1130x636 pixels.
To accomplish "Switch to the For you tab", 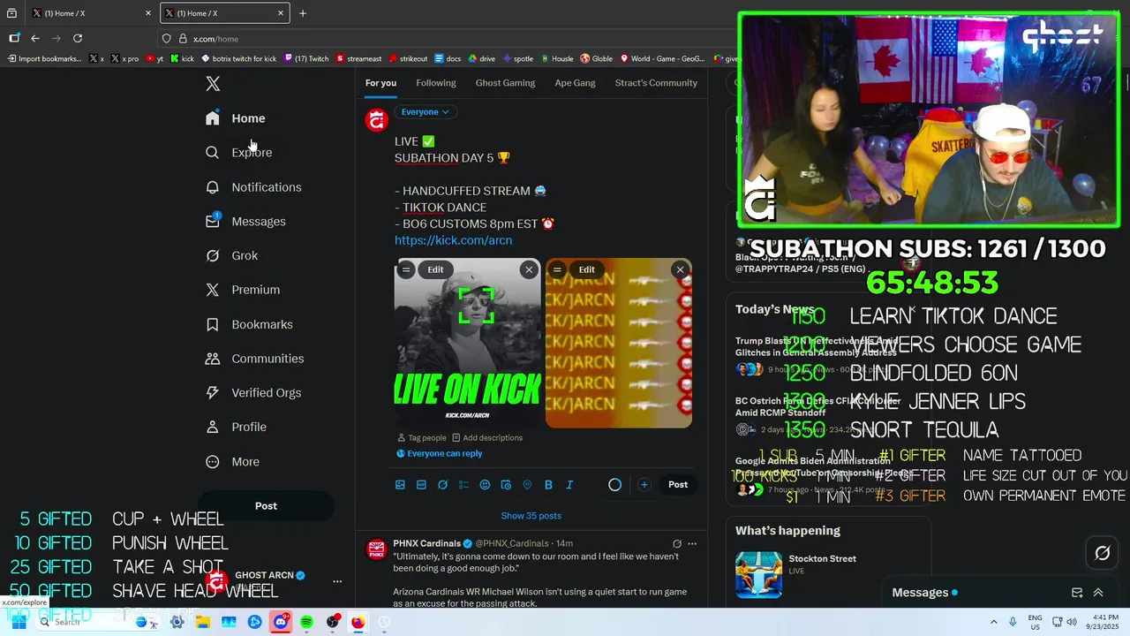I will point(380,83).
